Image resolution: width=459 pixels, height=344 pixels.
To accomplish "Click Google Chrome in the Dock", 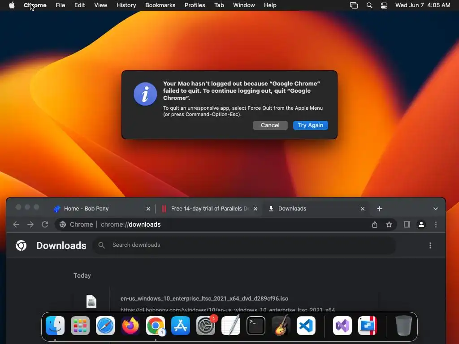I will [x=156, y=326].
